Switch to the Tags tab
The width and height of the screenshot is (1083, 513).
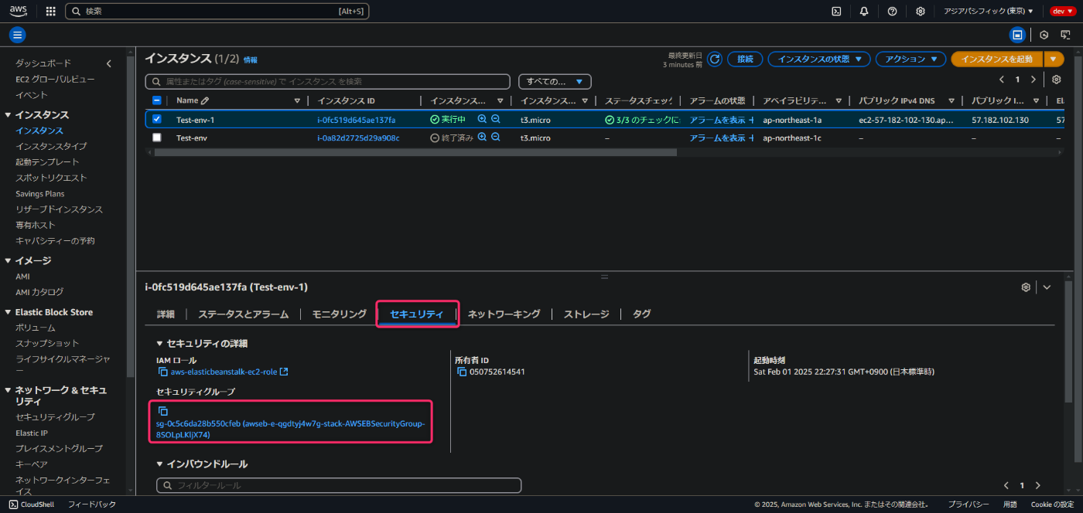pos(641,314)
